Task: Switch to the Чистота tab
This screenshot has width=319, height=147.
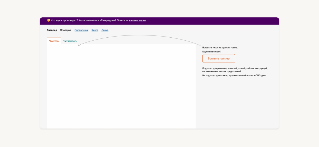Action: pos(54,41)
